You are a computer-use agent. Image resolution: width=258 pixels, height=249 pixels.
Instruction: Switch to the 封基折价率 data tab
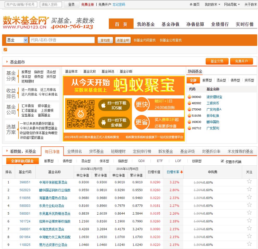[211, 151]
